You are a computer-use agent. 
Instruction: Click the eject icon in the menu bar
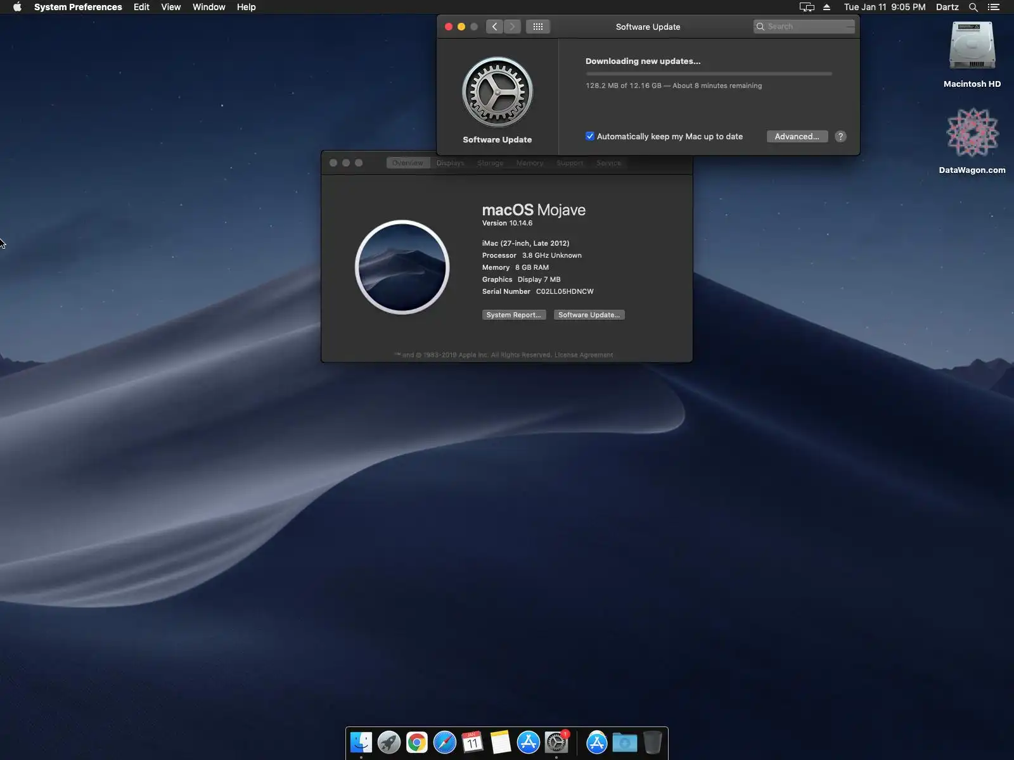click(x=826, y=7)
